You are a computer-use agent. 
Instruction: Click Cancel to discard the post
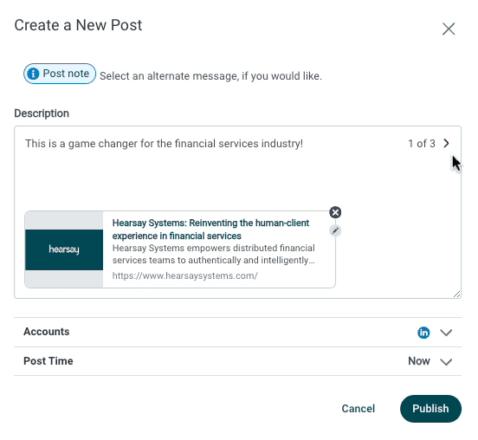pyautogui.click(x=358, y=409)
